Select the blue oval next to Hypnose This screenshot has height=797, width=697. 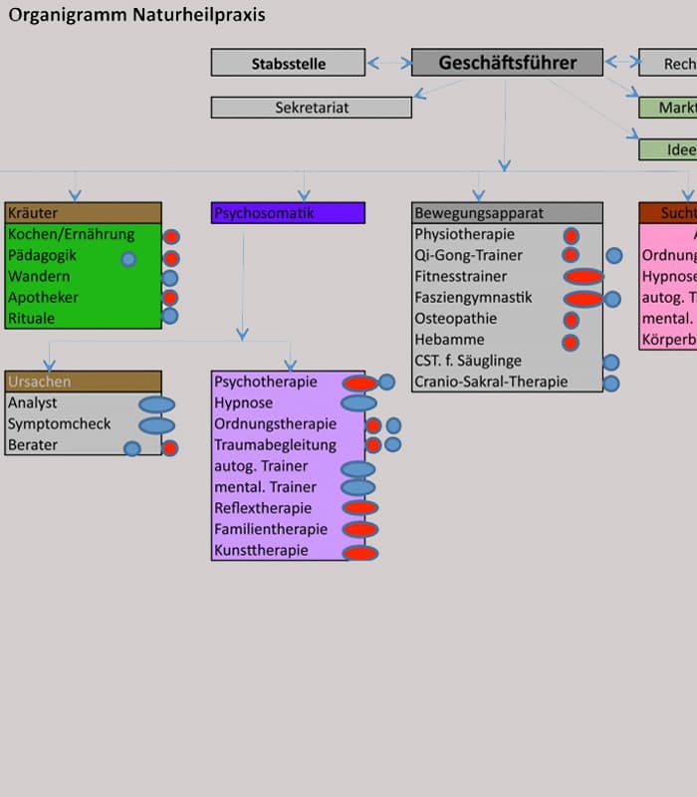point(358,403)
